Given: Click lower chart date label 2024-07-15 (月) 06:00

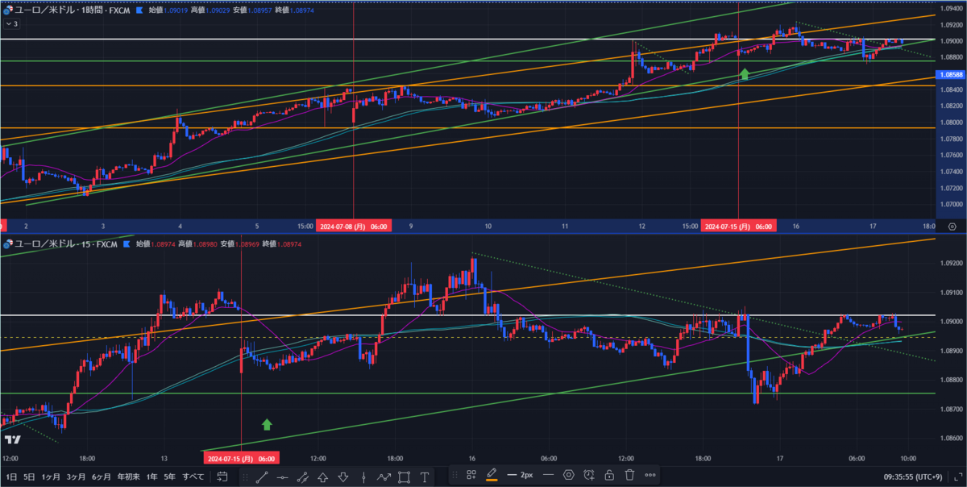Looking at the screenshot, I should point(241,458).
